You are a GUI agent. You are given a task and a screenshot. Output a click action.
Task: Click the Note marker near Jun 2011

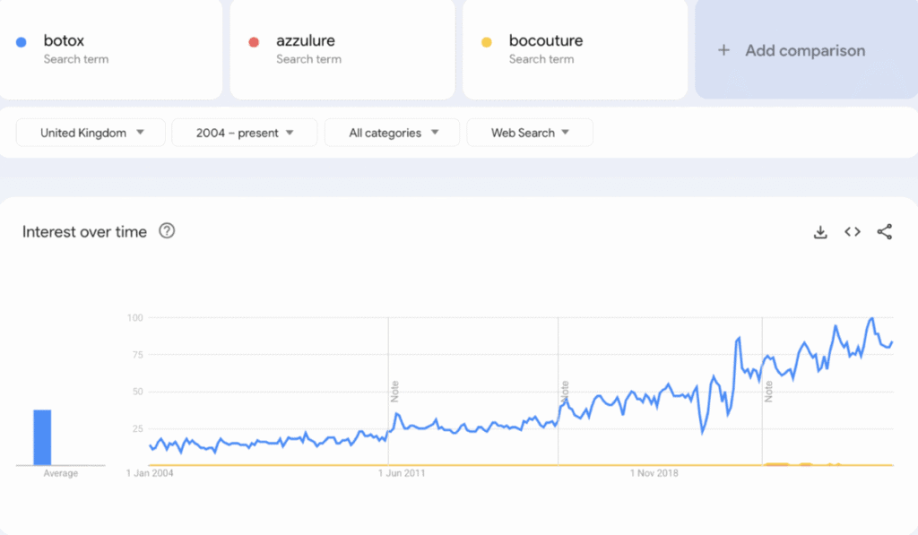tap(394, 391)
